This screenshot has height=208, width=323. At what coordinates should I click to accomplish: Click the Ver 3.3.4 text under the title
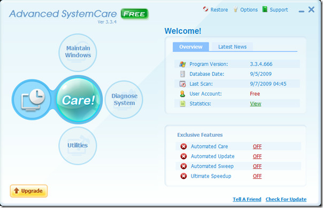pos(107,22)
